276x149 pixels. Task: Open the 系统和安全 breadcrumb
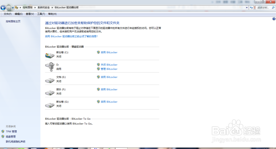point(44,7)
